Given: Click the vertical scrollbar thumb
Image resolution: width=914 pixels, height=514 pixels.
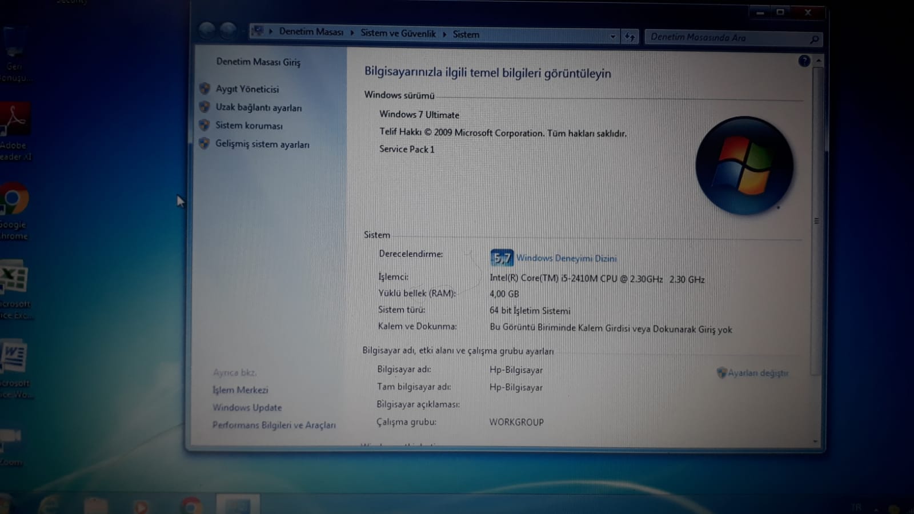Looking at the screenshot, I should click(817, 221).
